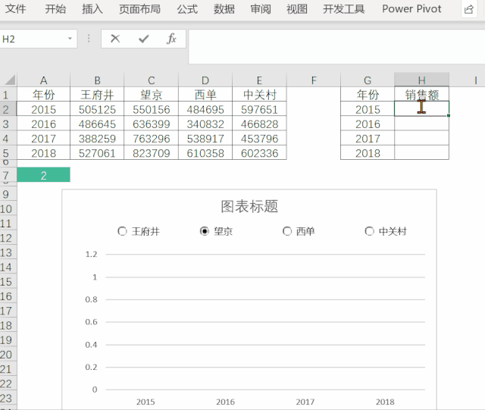This screenshot has width=485, height=410.
Task: Click the active cell H2 fill handle
Action: coord(449,115)
